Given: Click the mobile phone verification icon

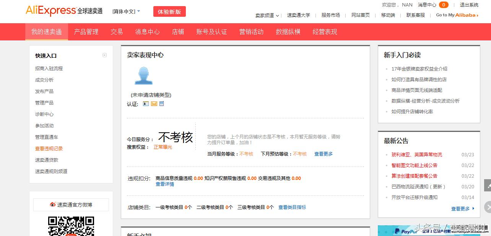Looking at the screenshot, I should 161,104.
